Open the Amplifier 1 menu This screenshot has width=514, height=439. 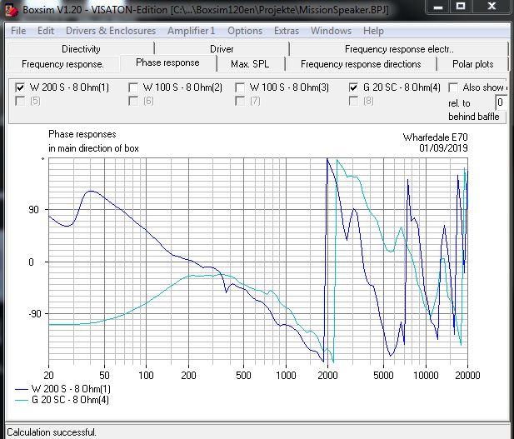coord(191,31)
